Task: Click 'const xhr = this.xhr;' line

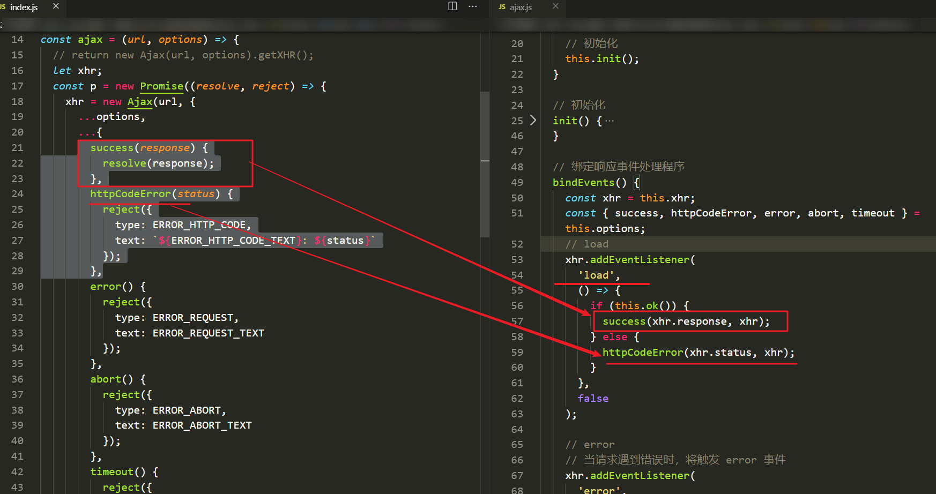Action: [x=630, y=198]
